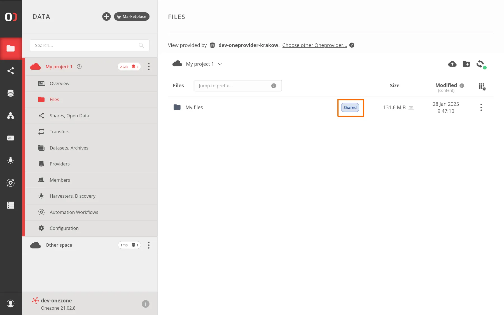Select the Tokens sidebar icon
The image size is (504, 315).
pyautogui.click(x=11, y=138)
